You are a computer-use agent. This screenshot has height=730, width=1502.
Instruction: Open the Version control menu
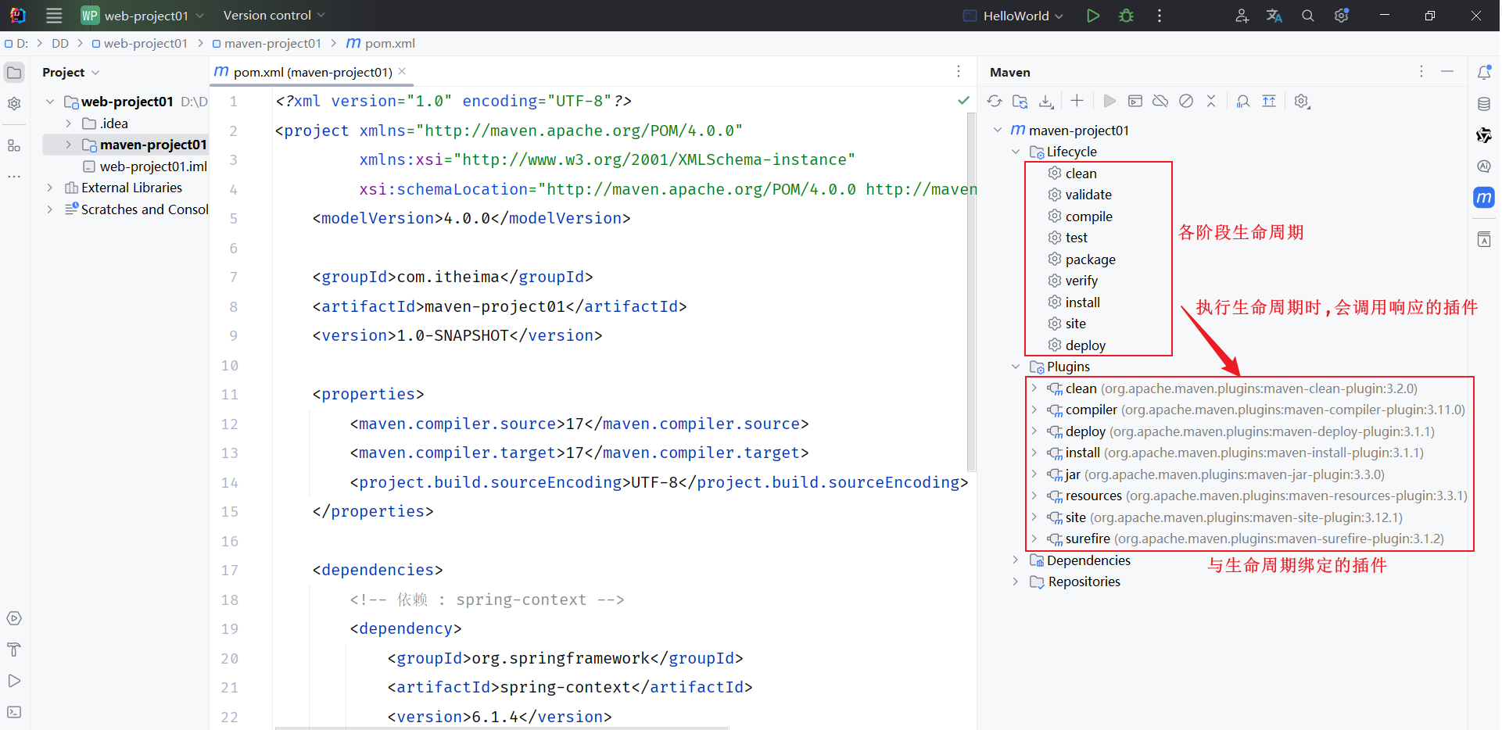272,15
